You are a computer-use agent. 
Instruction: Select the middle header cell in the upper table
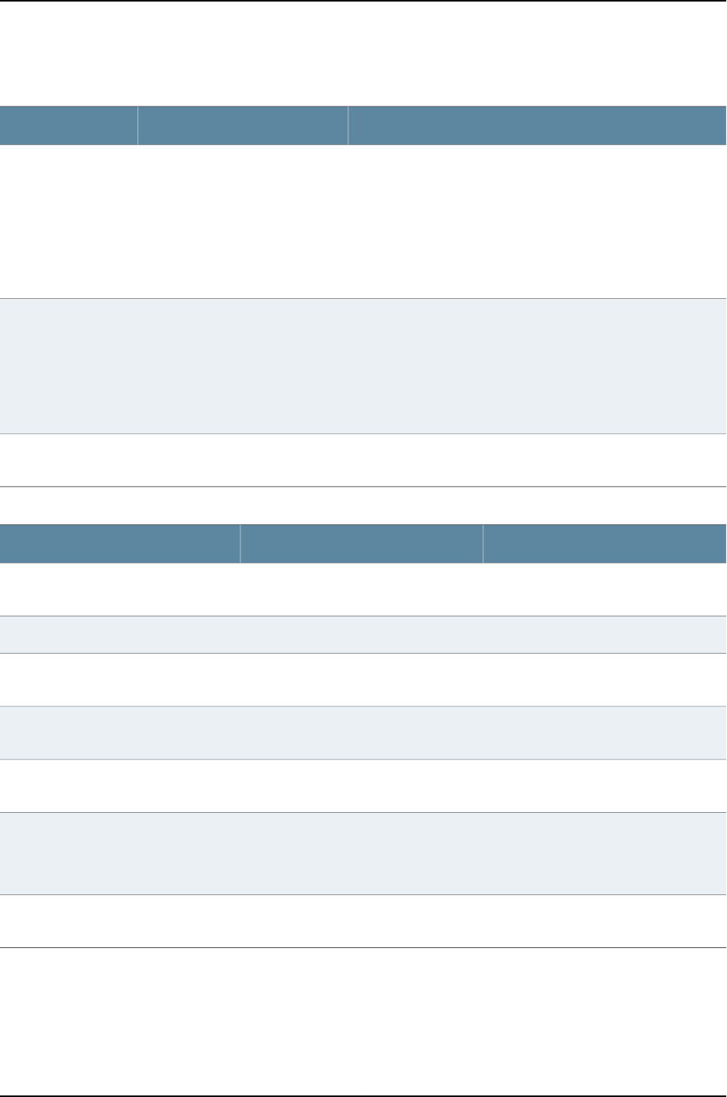[x=243, y=125]
